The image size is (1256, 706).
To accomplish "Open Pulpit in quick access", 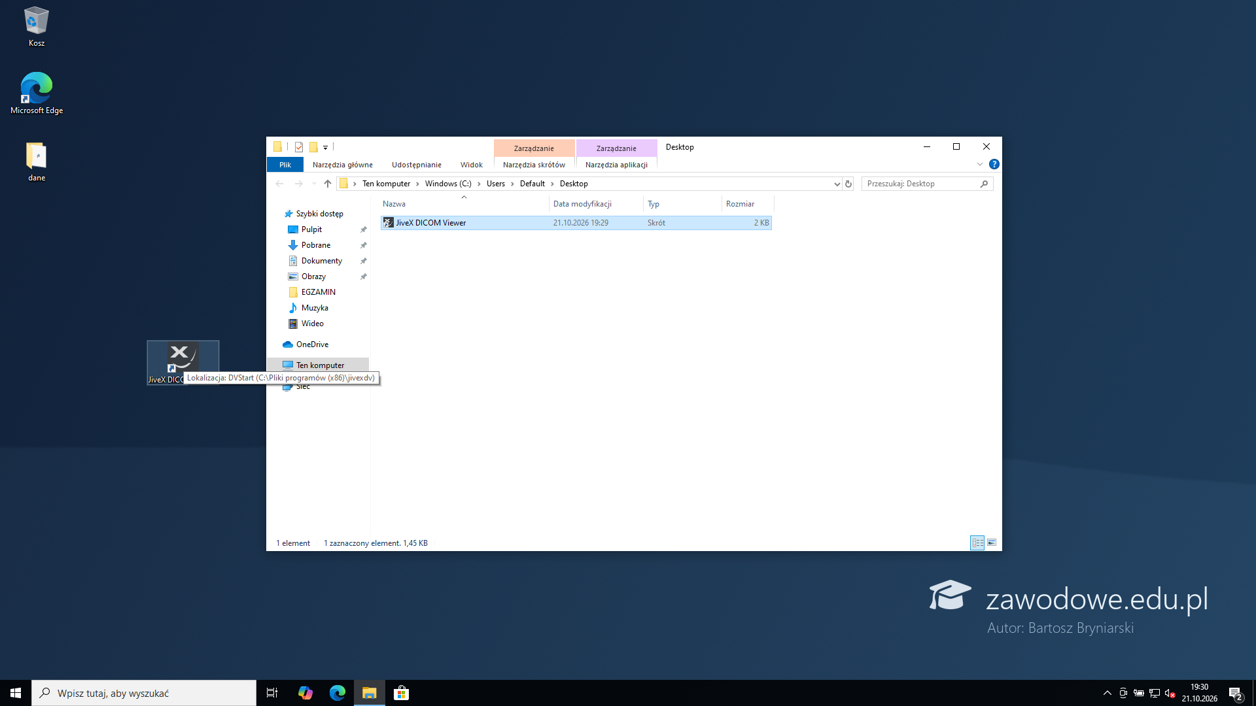I will pos(311,229).
